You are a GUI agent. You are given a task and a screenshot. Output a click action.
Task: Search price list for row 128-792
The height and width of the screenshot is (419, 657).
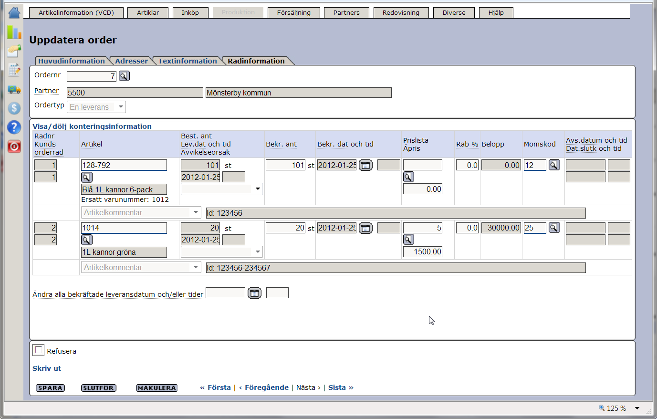(408, 177)
